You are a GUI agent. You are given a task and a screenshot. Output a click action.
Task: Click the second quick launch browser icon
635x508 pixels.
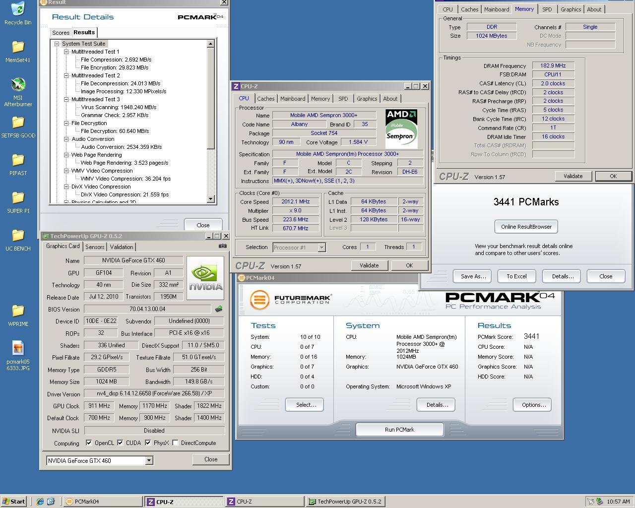tap(51, 502)
